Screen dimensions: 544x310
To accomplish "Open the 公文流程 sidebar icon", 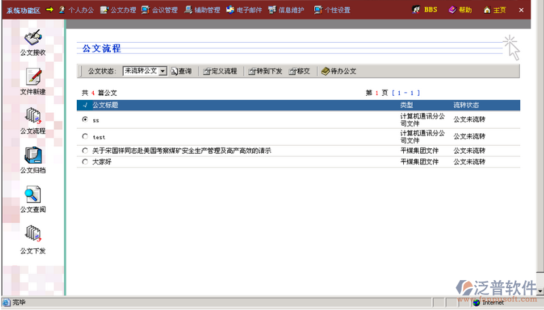I will 33,116.
